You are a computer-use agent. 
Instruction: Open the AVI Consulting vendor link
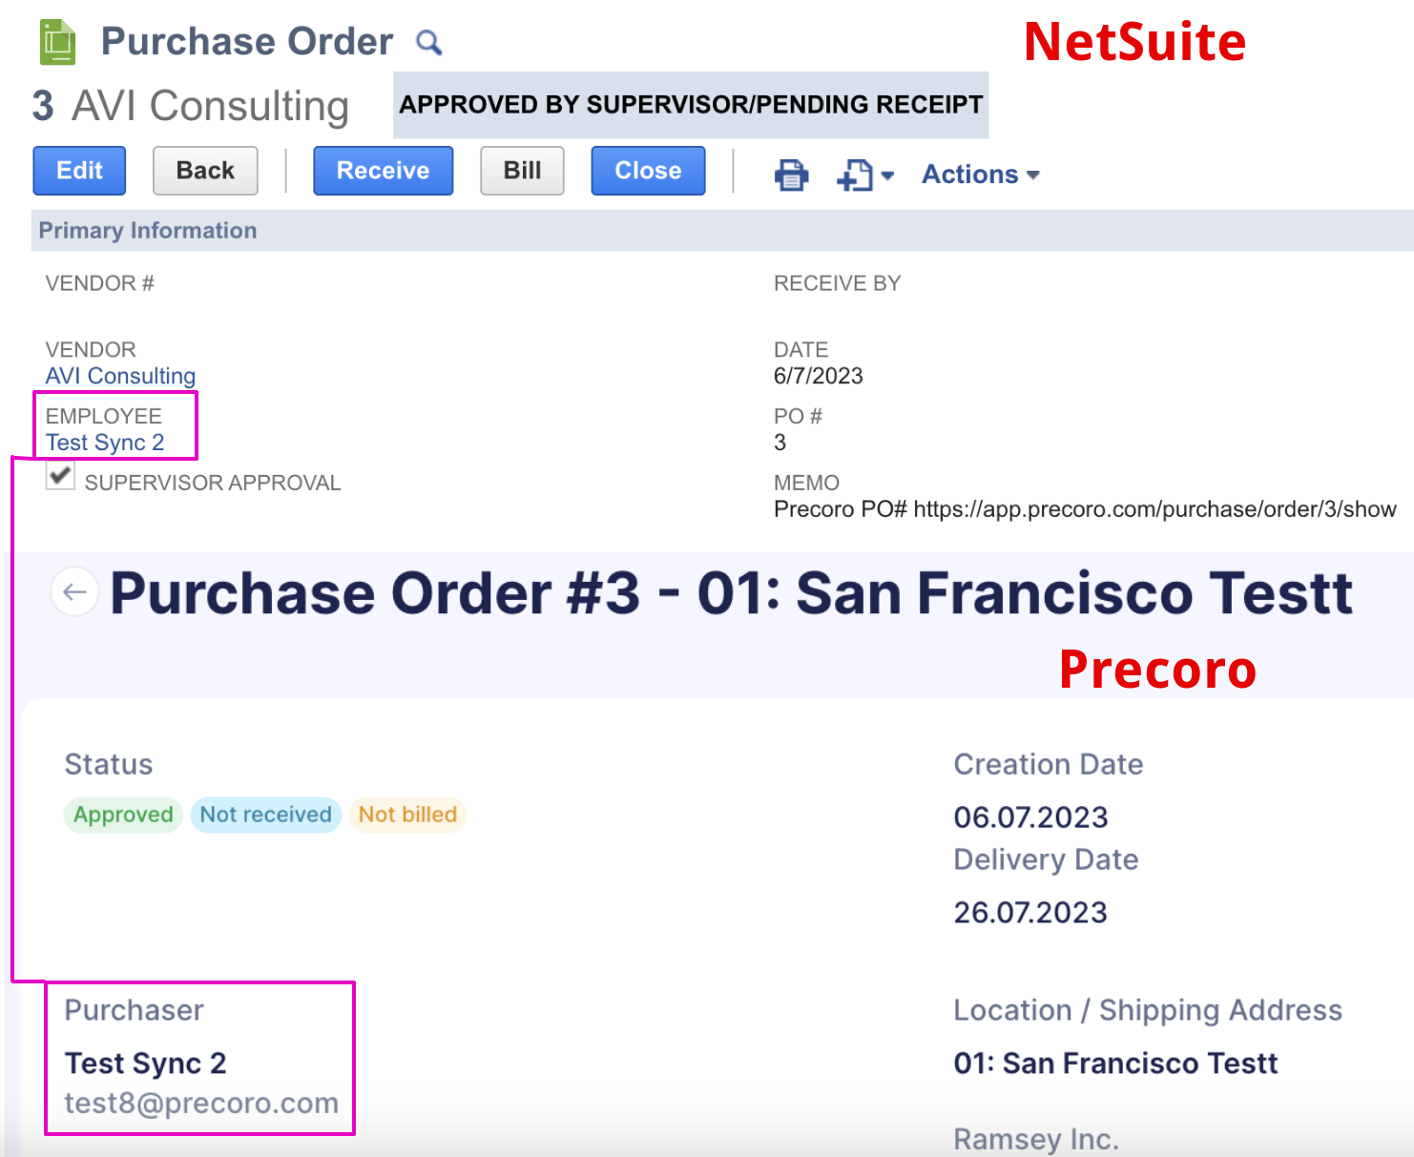click(120, 376)
